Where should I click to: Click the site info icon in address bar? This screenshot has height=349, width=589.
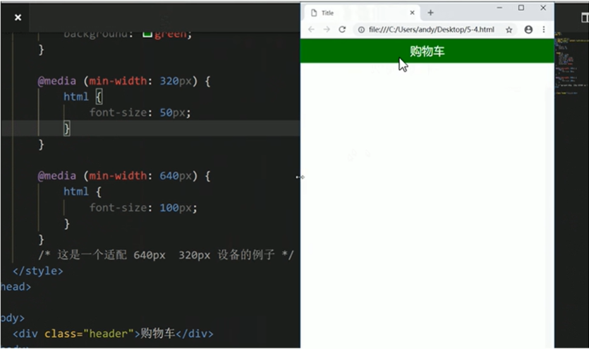tap(361, 30)
